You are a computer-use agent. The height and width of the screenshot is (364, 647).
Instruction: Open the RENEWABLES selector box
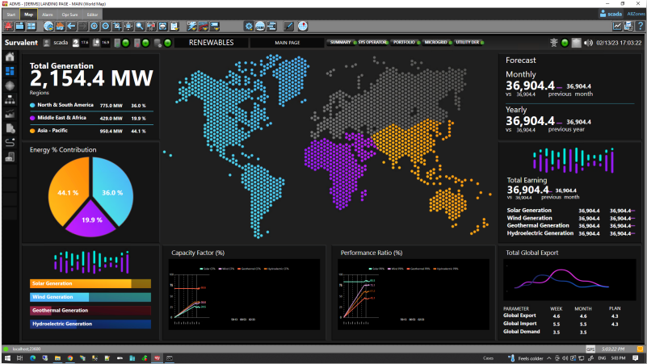pos(210,42)
